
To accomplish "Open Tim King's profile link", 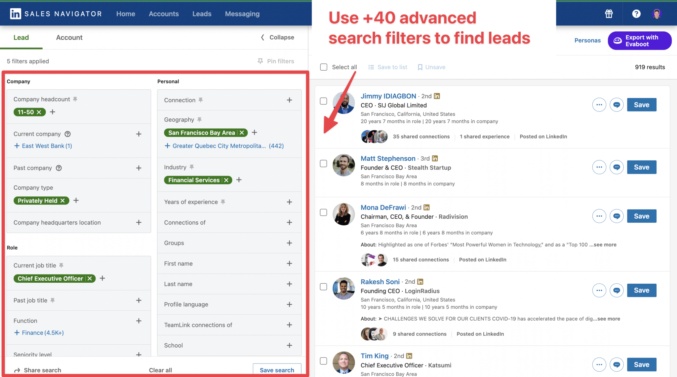I will coord(375,356).
